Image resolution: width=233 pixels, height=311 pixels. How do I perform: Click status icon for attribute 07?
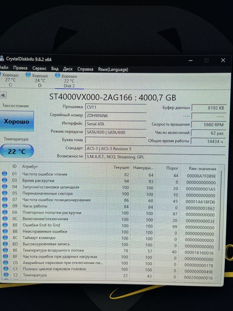click(5, 199)
